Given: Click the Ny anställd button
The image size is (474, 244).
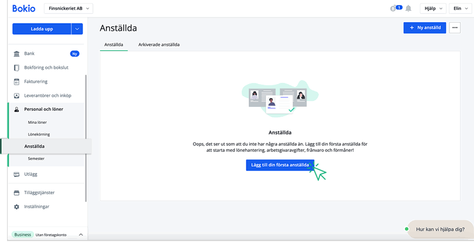Looking at the screenshot, I should [x=425, y=28].
